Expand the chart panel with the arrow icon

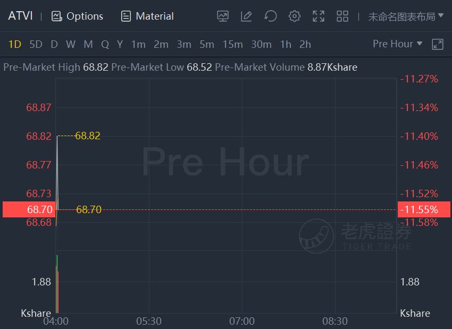(437, 44)
